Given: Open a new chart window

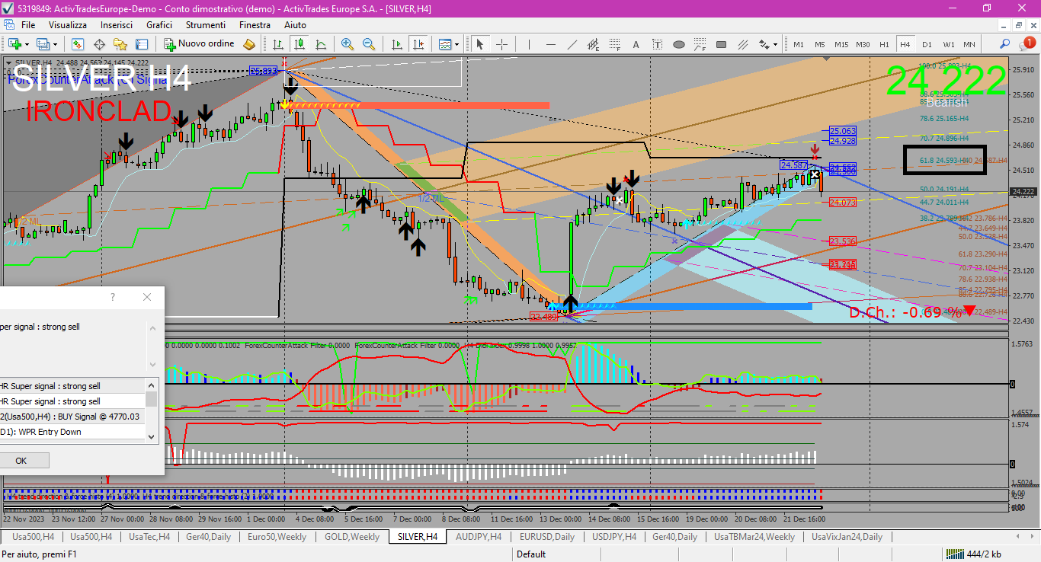Looking at the screenshot, I should (x=14, y=44).
